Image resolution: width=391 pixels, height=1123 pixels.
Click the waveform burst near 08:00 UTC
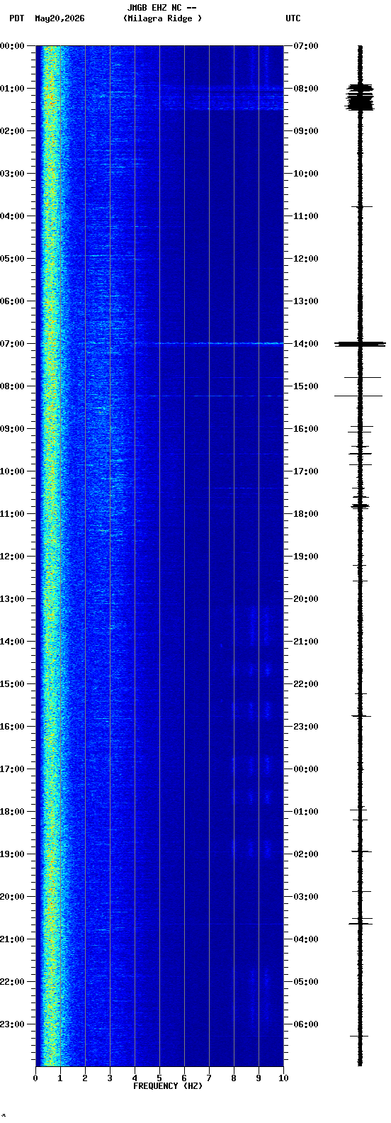point(360,96)
